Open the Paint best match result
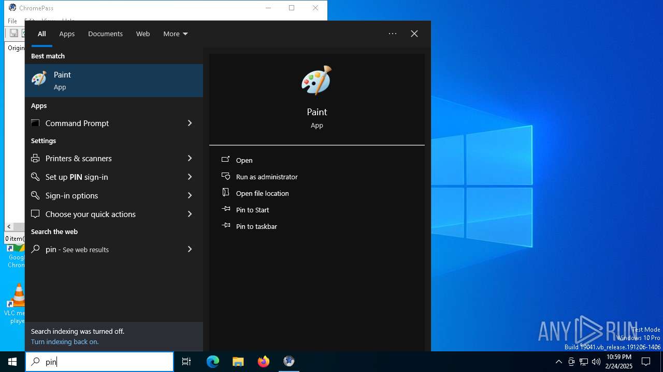The width and height of the screenshot is (663, 372). [x=114, y=81]
